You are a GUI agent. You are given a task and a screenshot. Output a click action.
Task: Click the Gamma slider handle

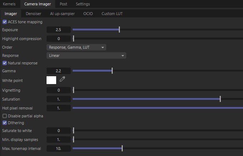(112, 71)
